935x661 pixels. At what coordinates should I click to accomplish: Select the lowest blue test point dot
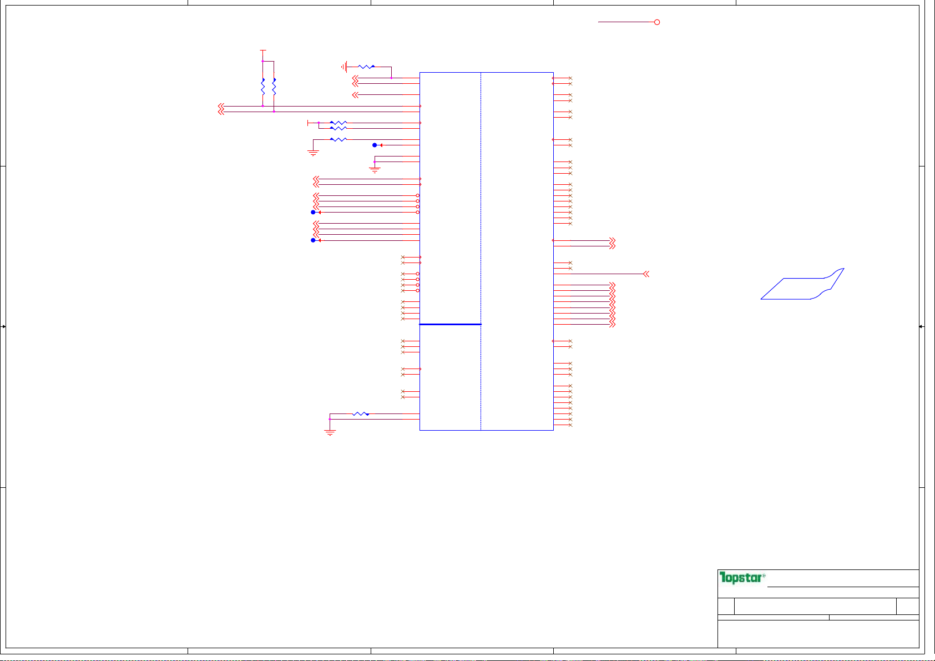313,240
